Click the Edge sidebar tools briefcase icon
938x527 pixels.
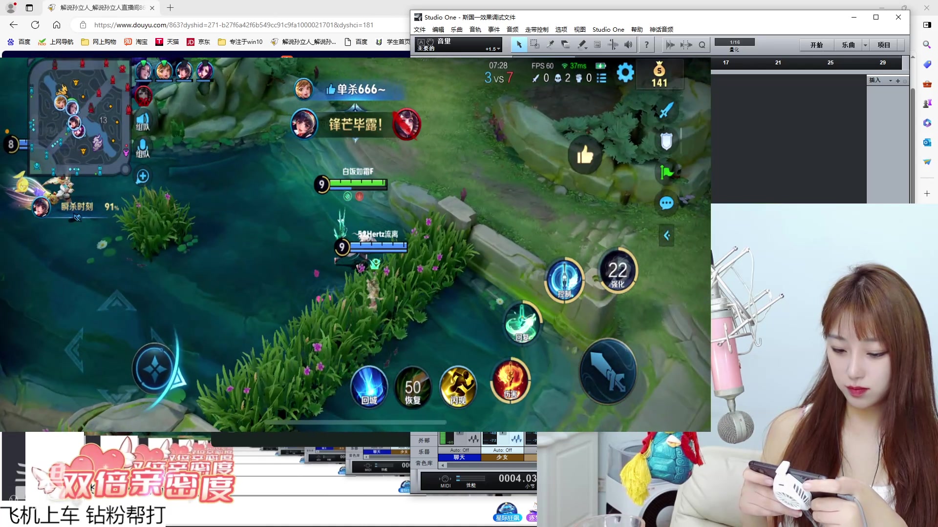tap(927, 83)
